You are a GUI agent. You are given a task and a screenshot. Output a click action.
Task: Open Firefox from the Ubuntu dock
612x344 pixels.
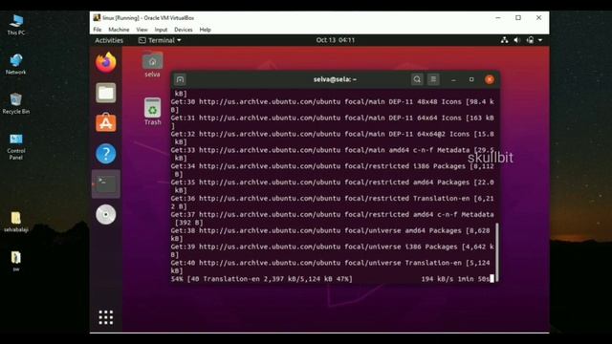tap(106, 62)
